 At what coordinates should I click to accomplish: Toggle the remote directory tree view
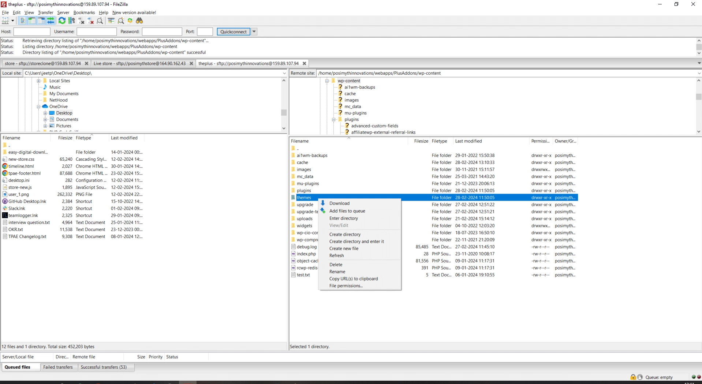tap(41, 21)
